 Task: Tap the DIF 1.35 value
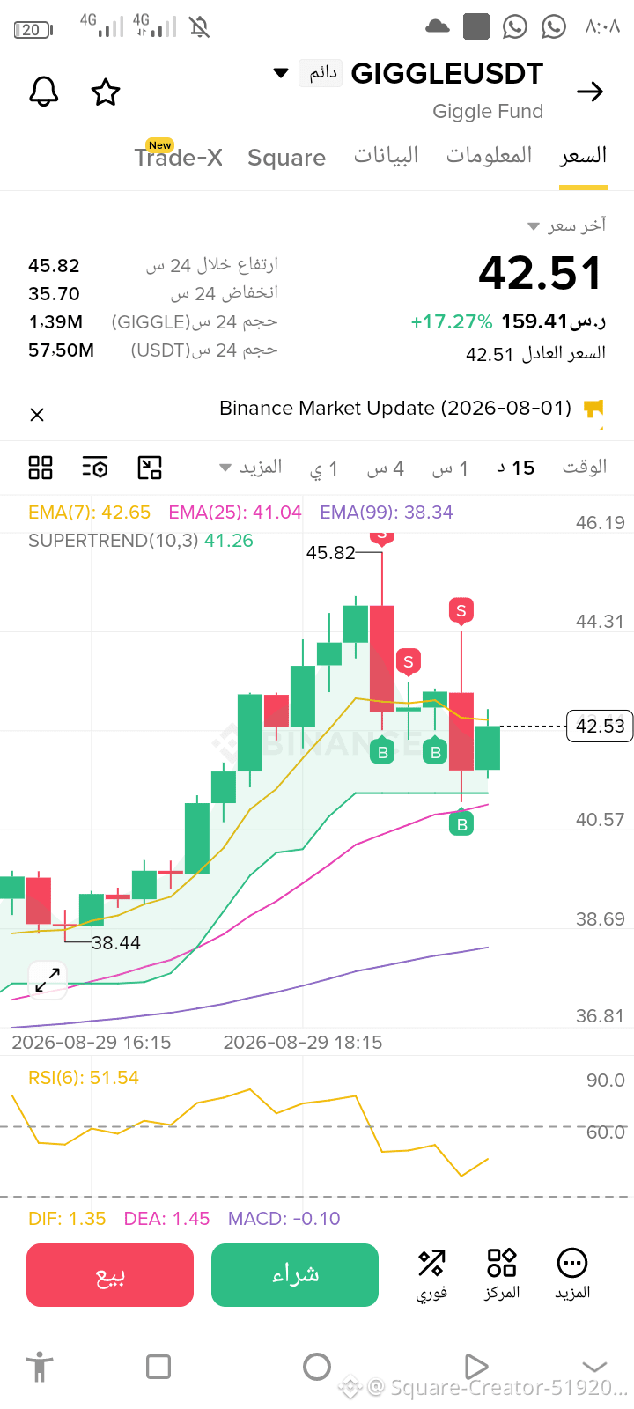67,1219
